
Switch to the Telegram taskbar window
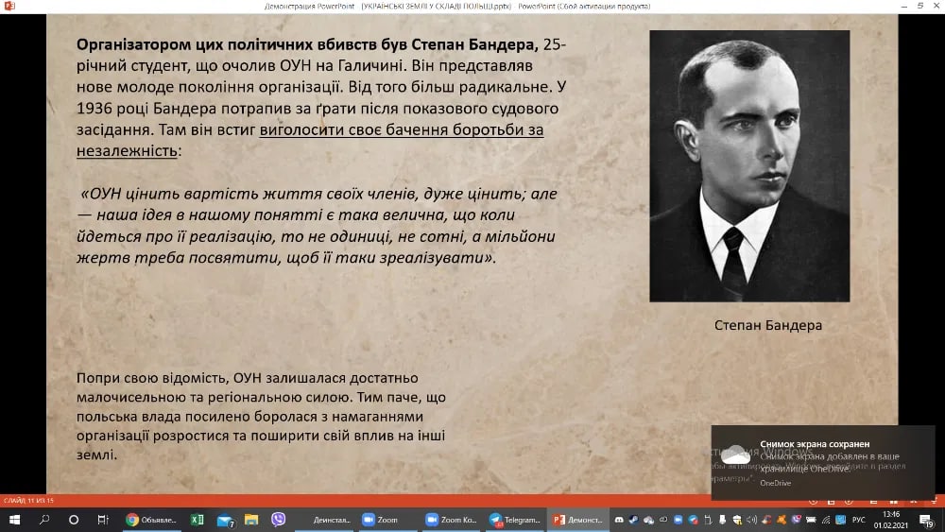pos(515,520)
